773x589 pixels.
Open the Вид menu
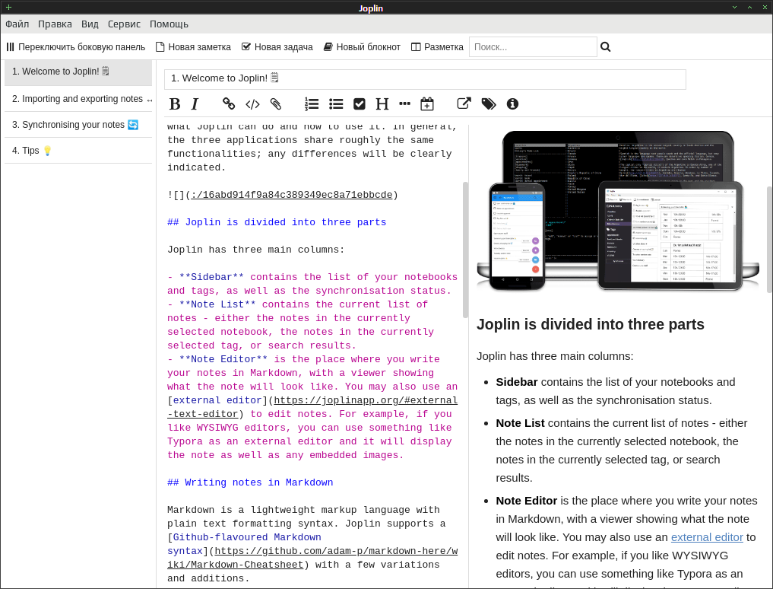90,24
